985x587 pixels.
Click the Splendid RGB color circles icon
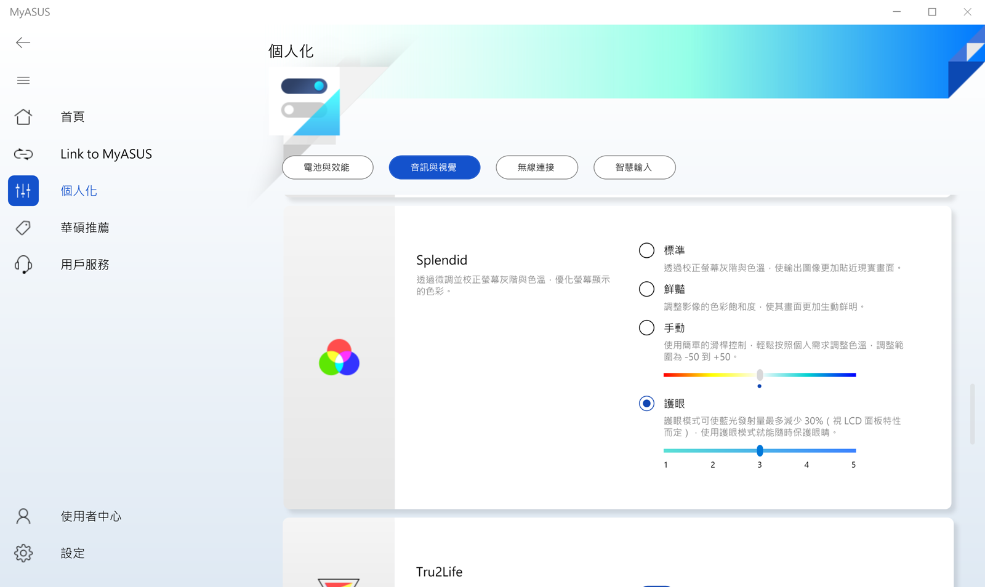pos(339,357)
